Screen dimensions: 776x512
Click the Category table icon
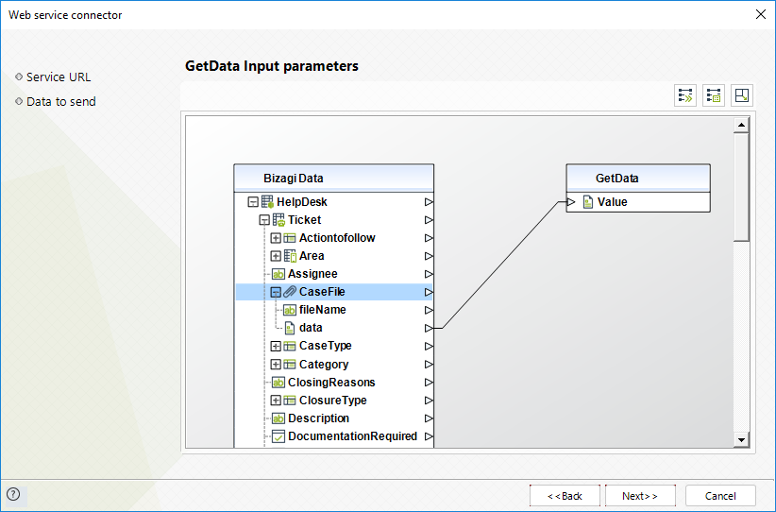coord(290,365)
